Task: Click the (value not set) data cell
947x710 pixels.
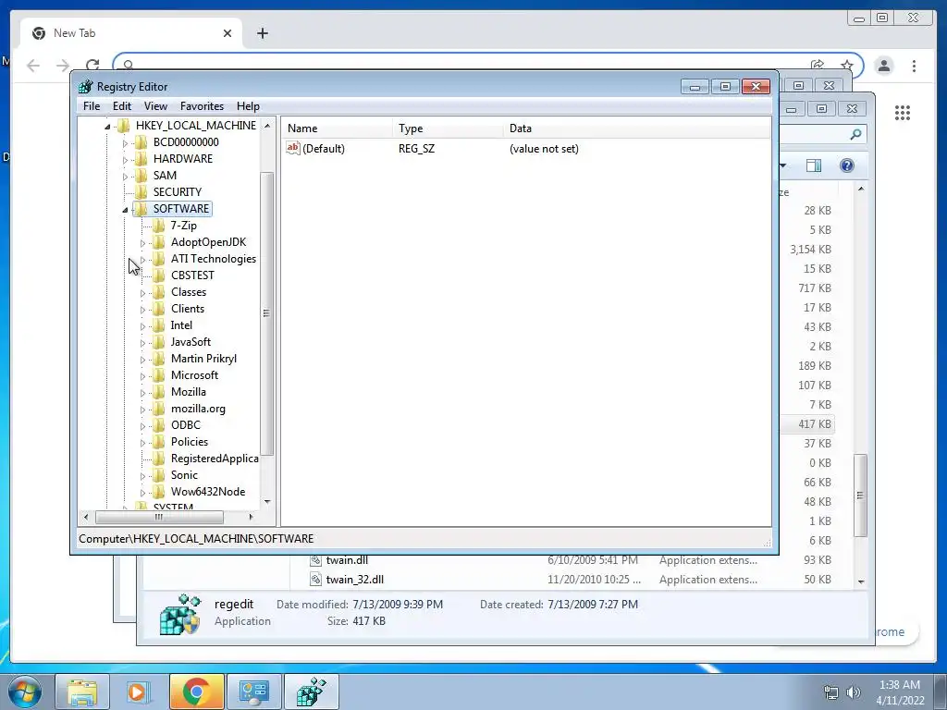Action: (544, 149)
